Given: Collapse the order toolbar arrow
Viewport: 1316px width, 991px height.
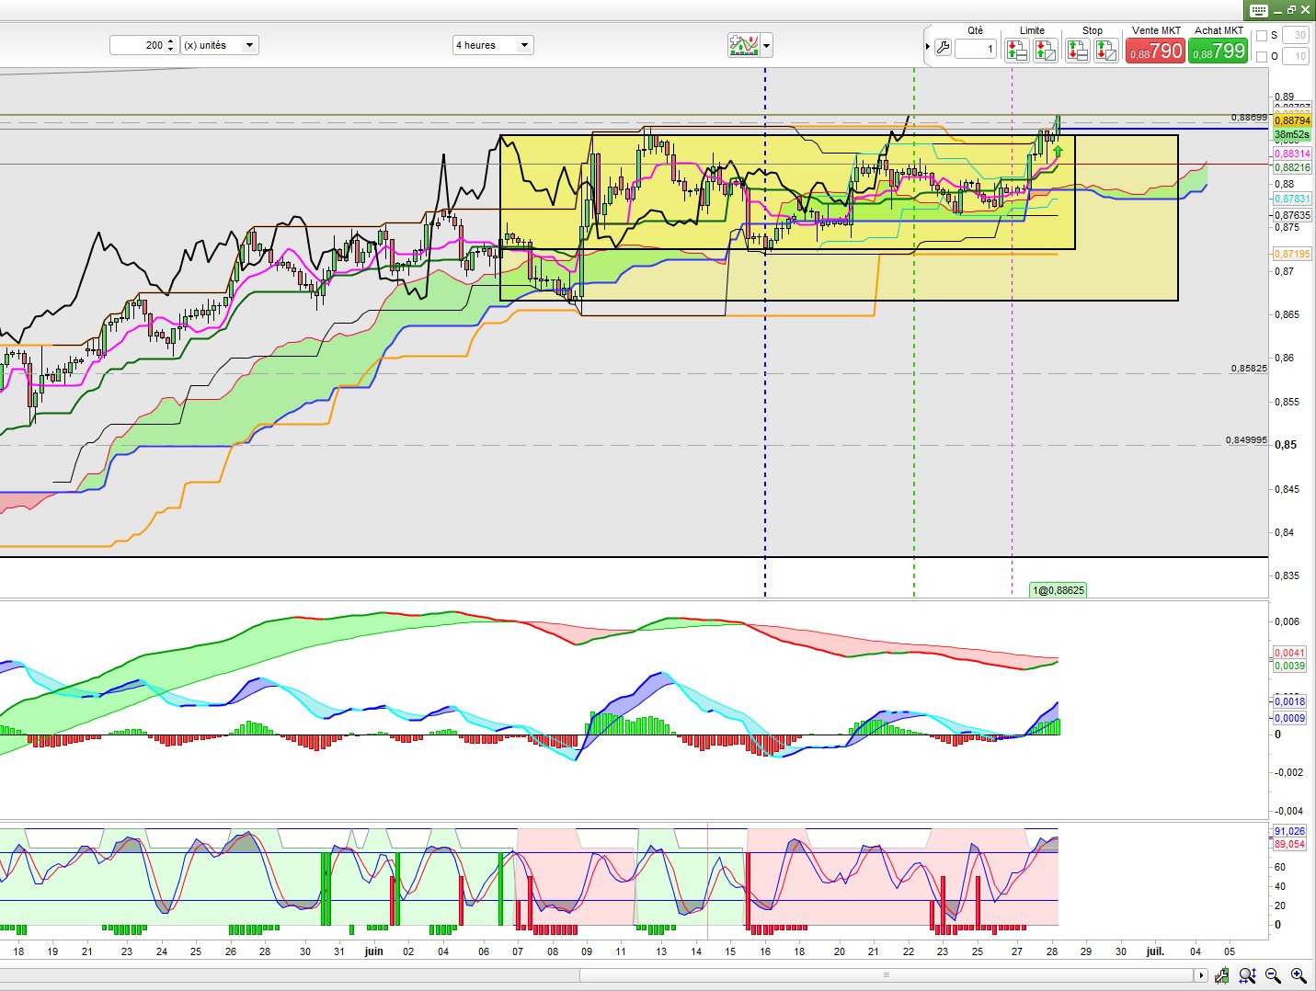Looking at the screenshot, I should coord(927,46).
